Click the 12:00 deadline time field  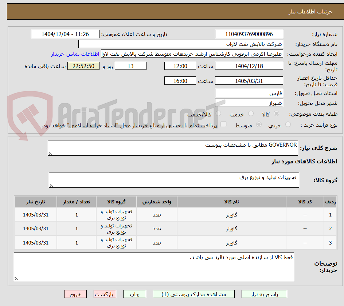click(180, 66)
